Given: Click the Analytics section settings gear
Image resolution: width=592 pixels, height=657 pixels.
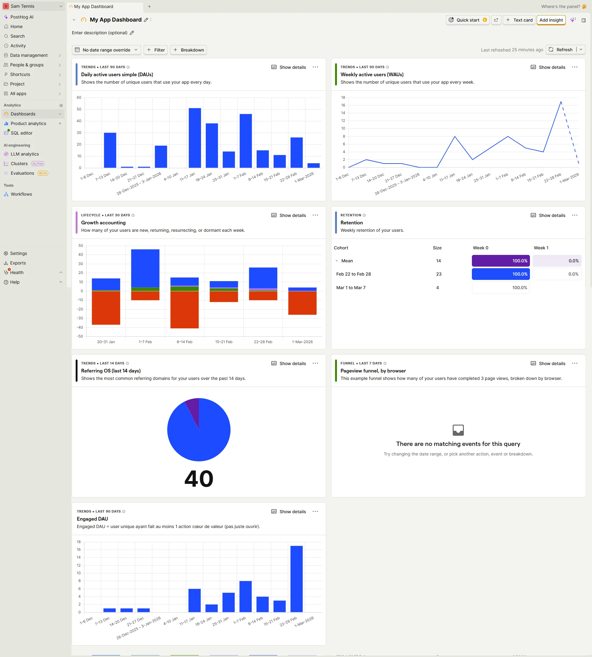Looking at the screenshot, I should click(x=61, y=105).
